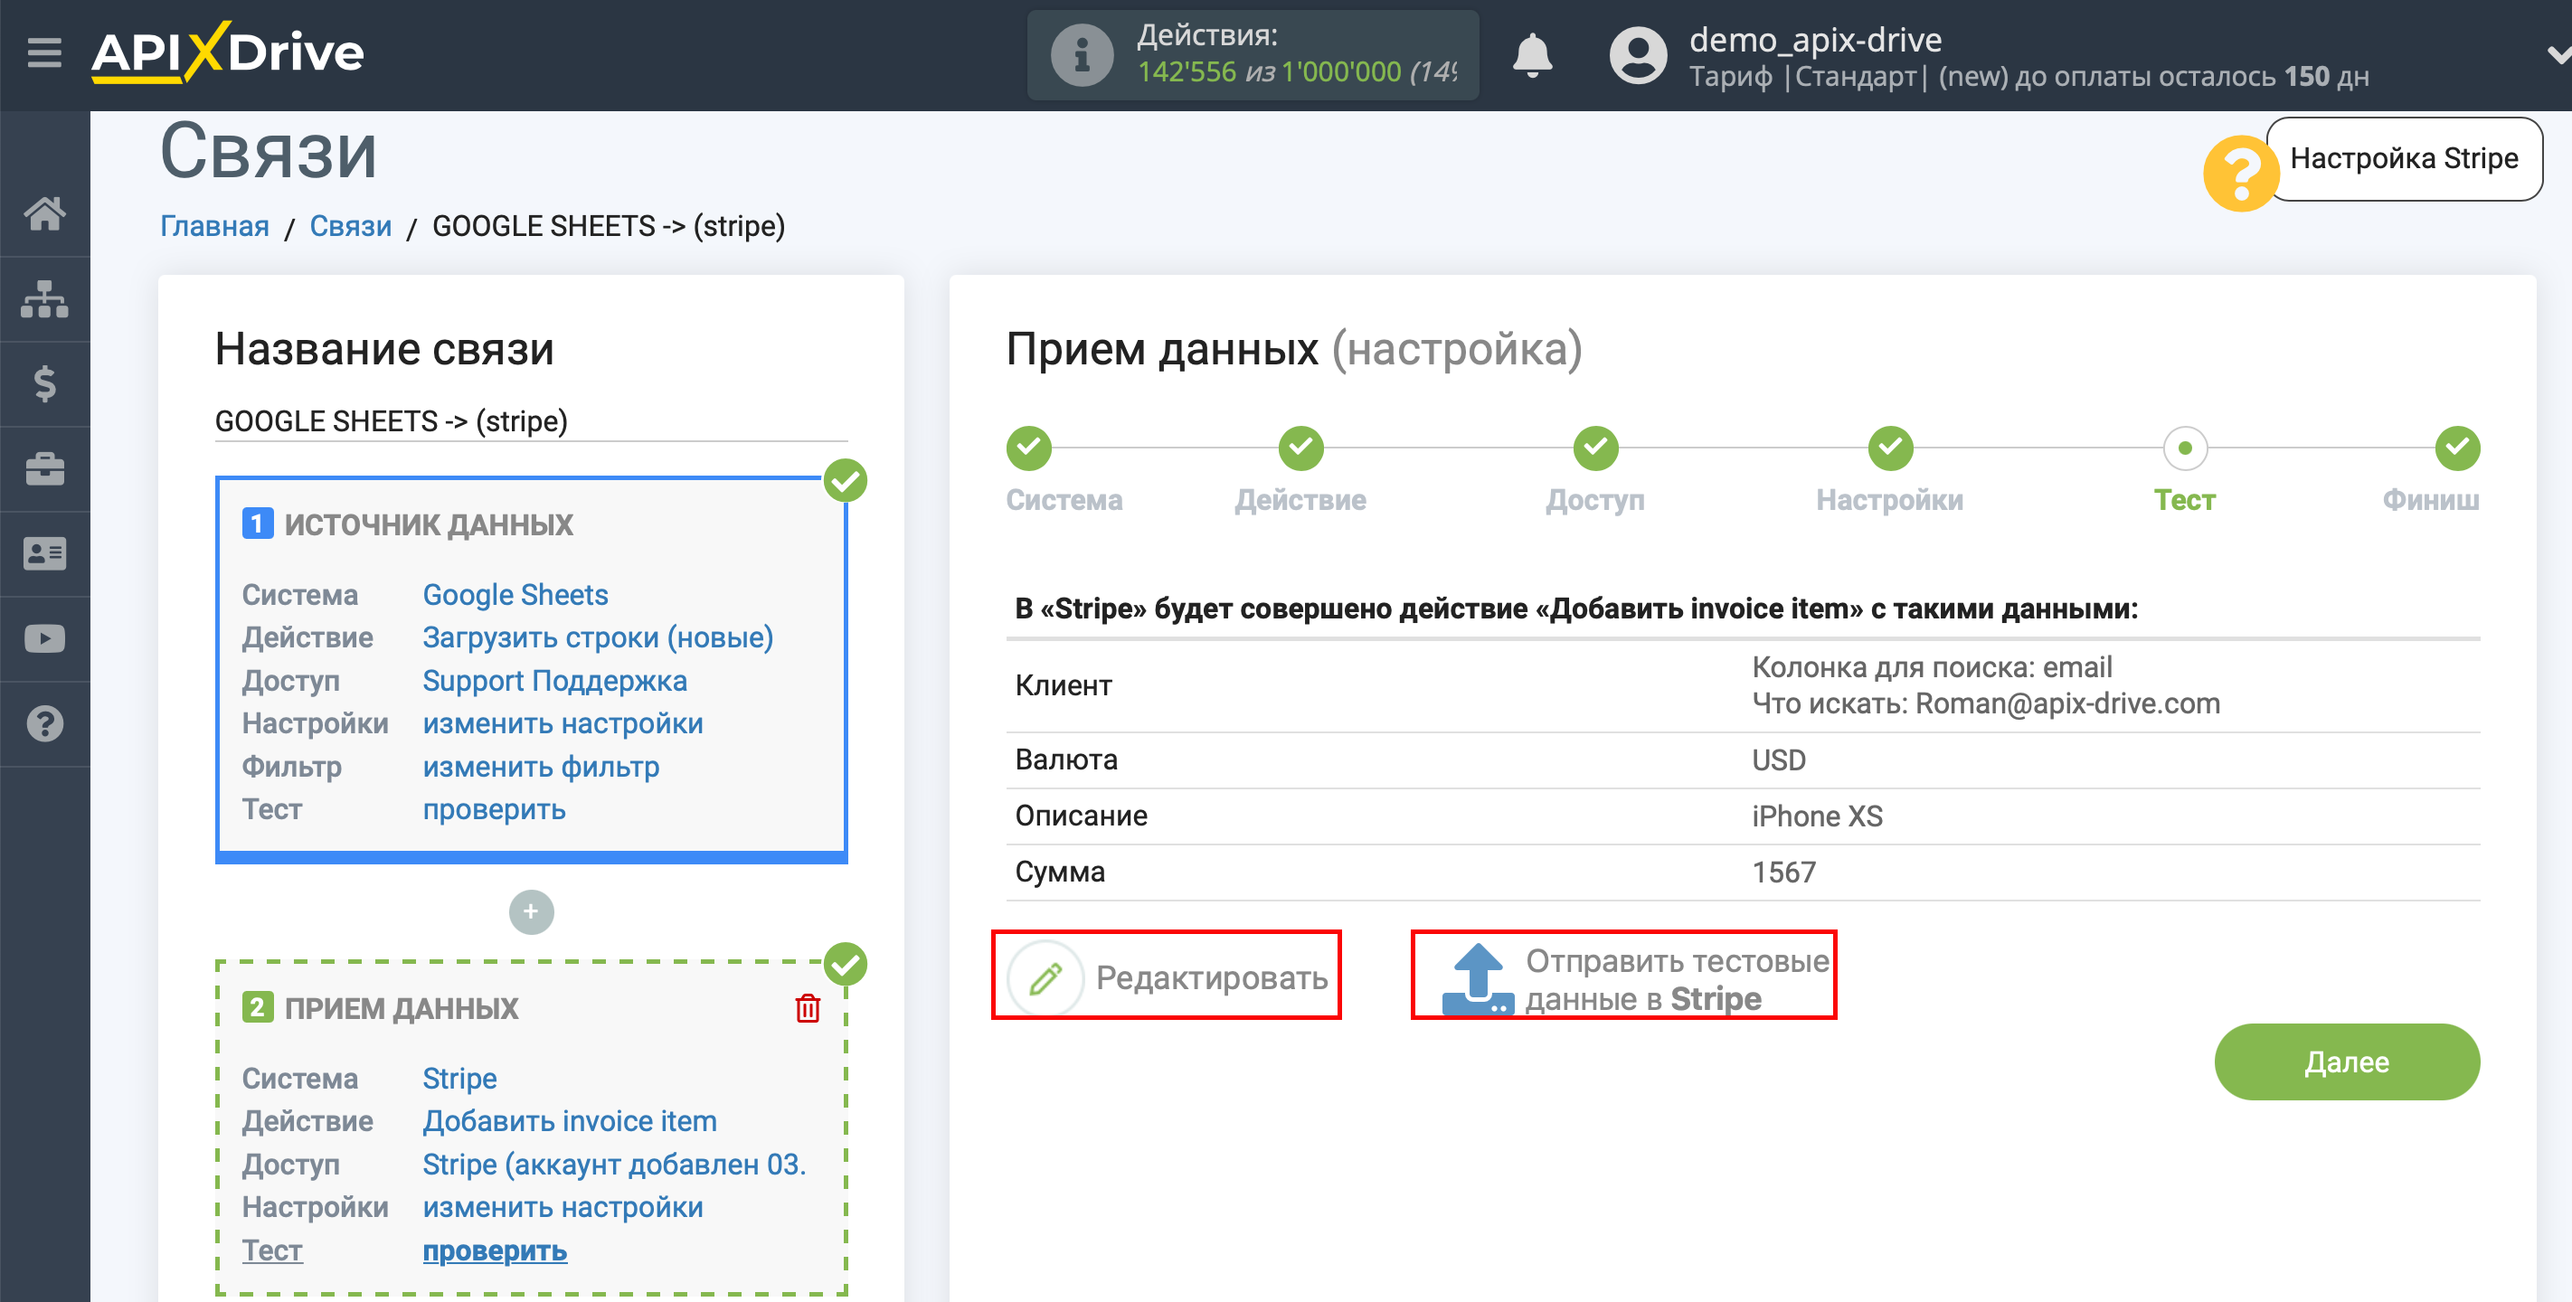Image resolution: width=2572 pixels, height=1302 pixels.
Task: Click the Редактировать button
Action: [1167, 977]
